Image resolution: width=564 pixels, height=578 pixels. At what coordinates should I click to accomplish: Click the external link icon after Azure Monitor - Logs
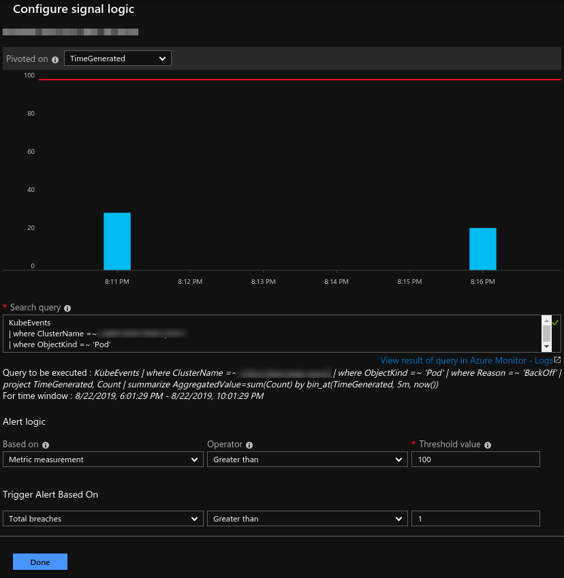pyautogui.click(x=558, y=360)
